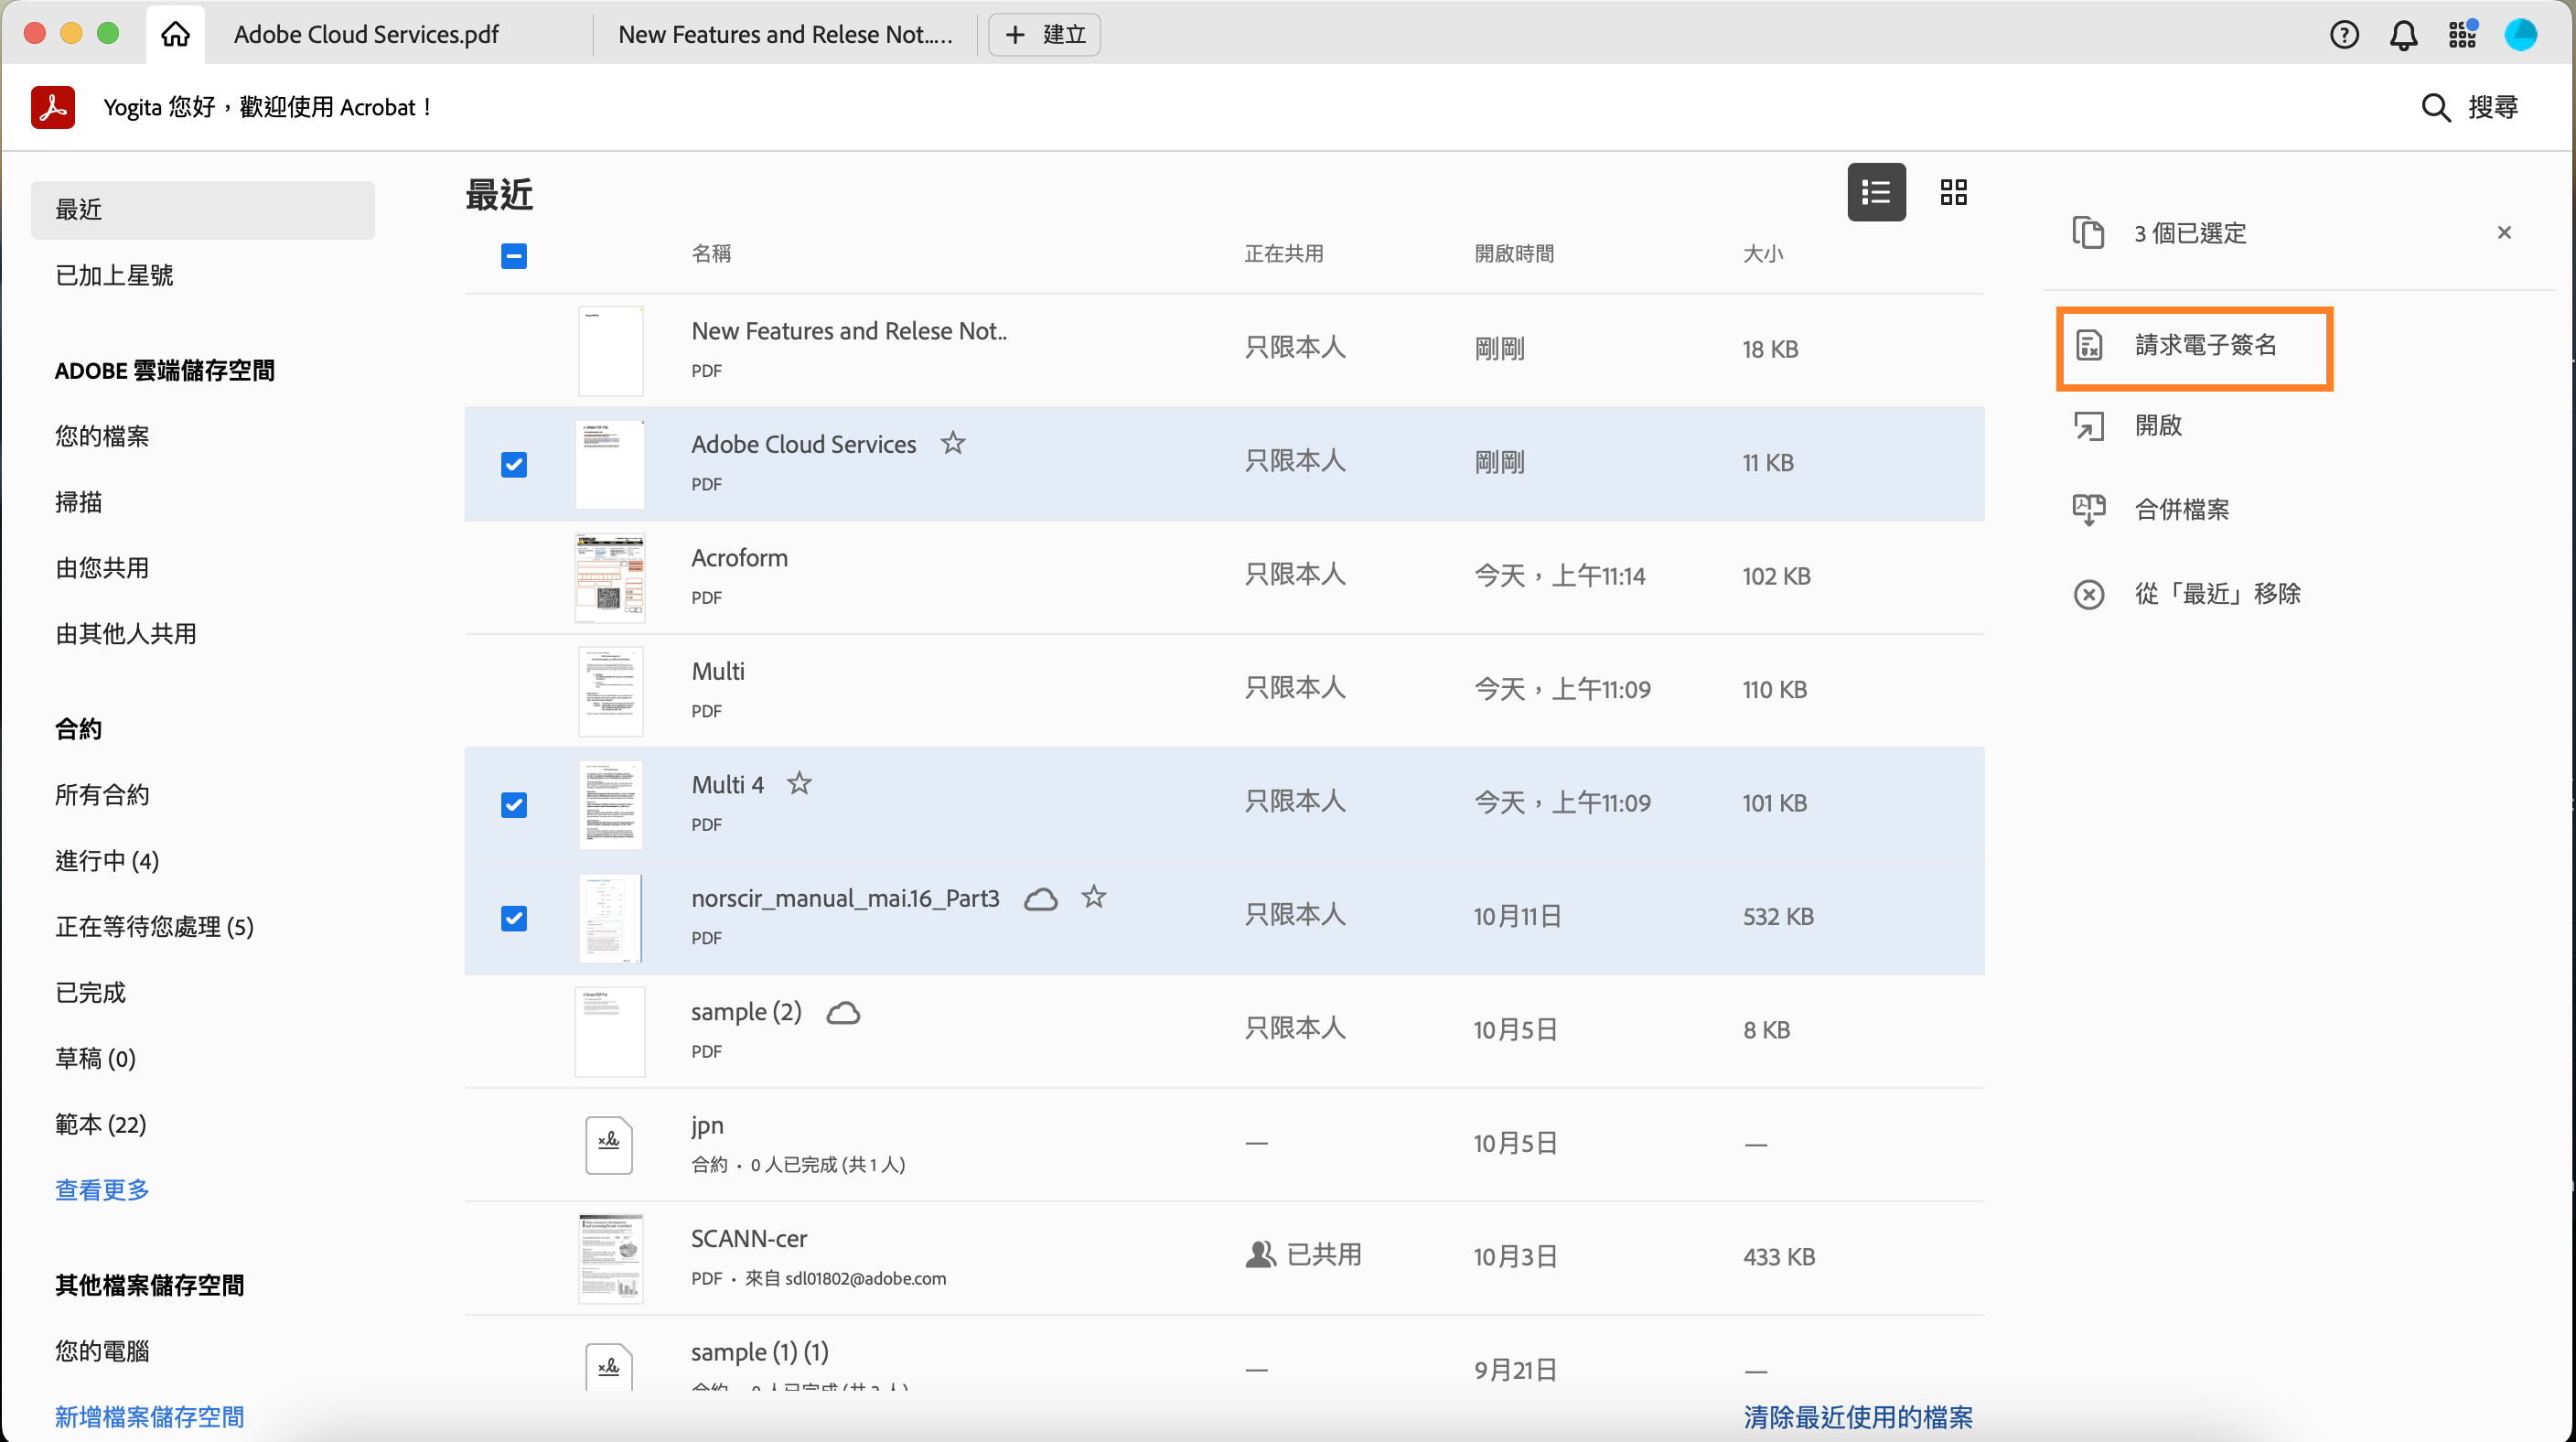The image size is (2576, 1442).
Task: Click the search magnifier icon
Action: [x=2435, y=108]
